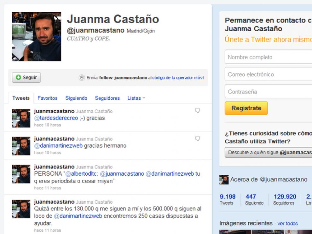Click the mobile phone icon beside 'Envía follow'

click(x=82, y=78)
